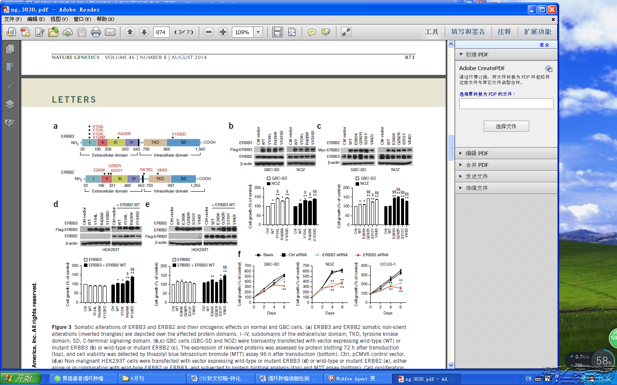Select the highlight text tool
This screenshot has width=617, height=385.
point(326,32)
